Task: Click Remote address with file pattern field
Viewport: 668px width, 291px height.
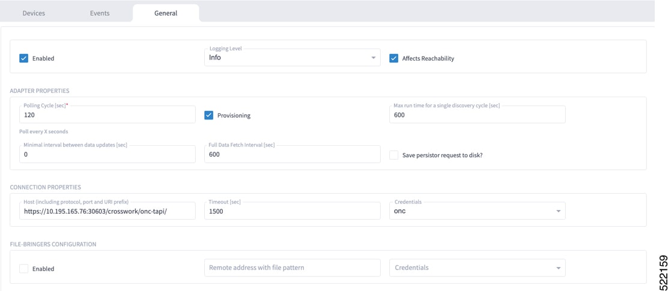Action: (x=292, y=268)
